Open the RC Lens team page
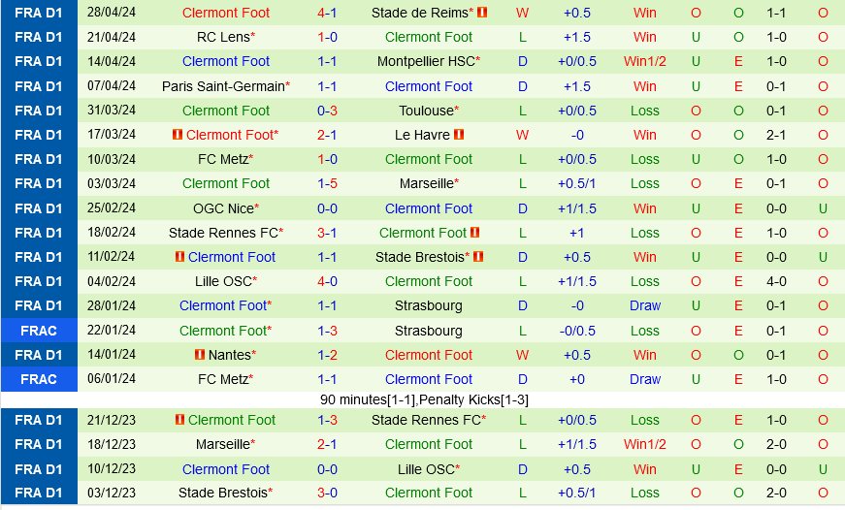This screenshot has width=845, height=510. point(223,37)
